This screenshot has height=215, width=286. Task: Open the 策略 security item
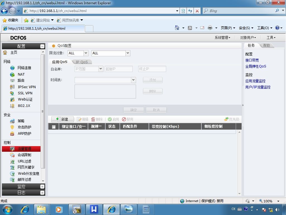[21, 121]
